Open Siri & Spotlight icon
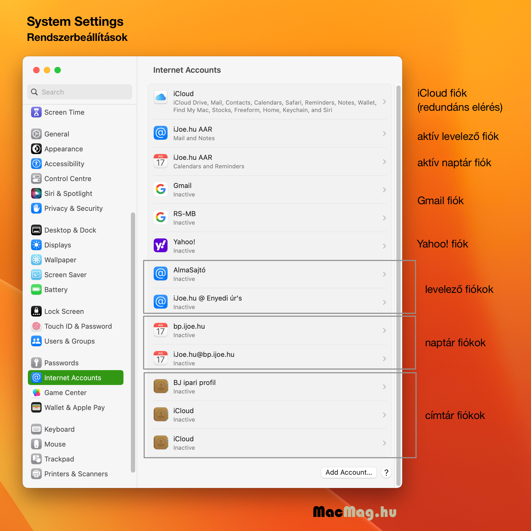The height and width of the screenshot is (531, 531). pos(36,193)
